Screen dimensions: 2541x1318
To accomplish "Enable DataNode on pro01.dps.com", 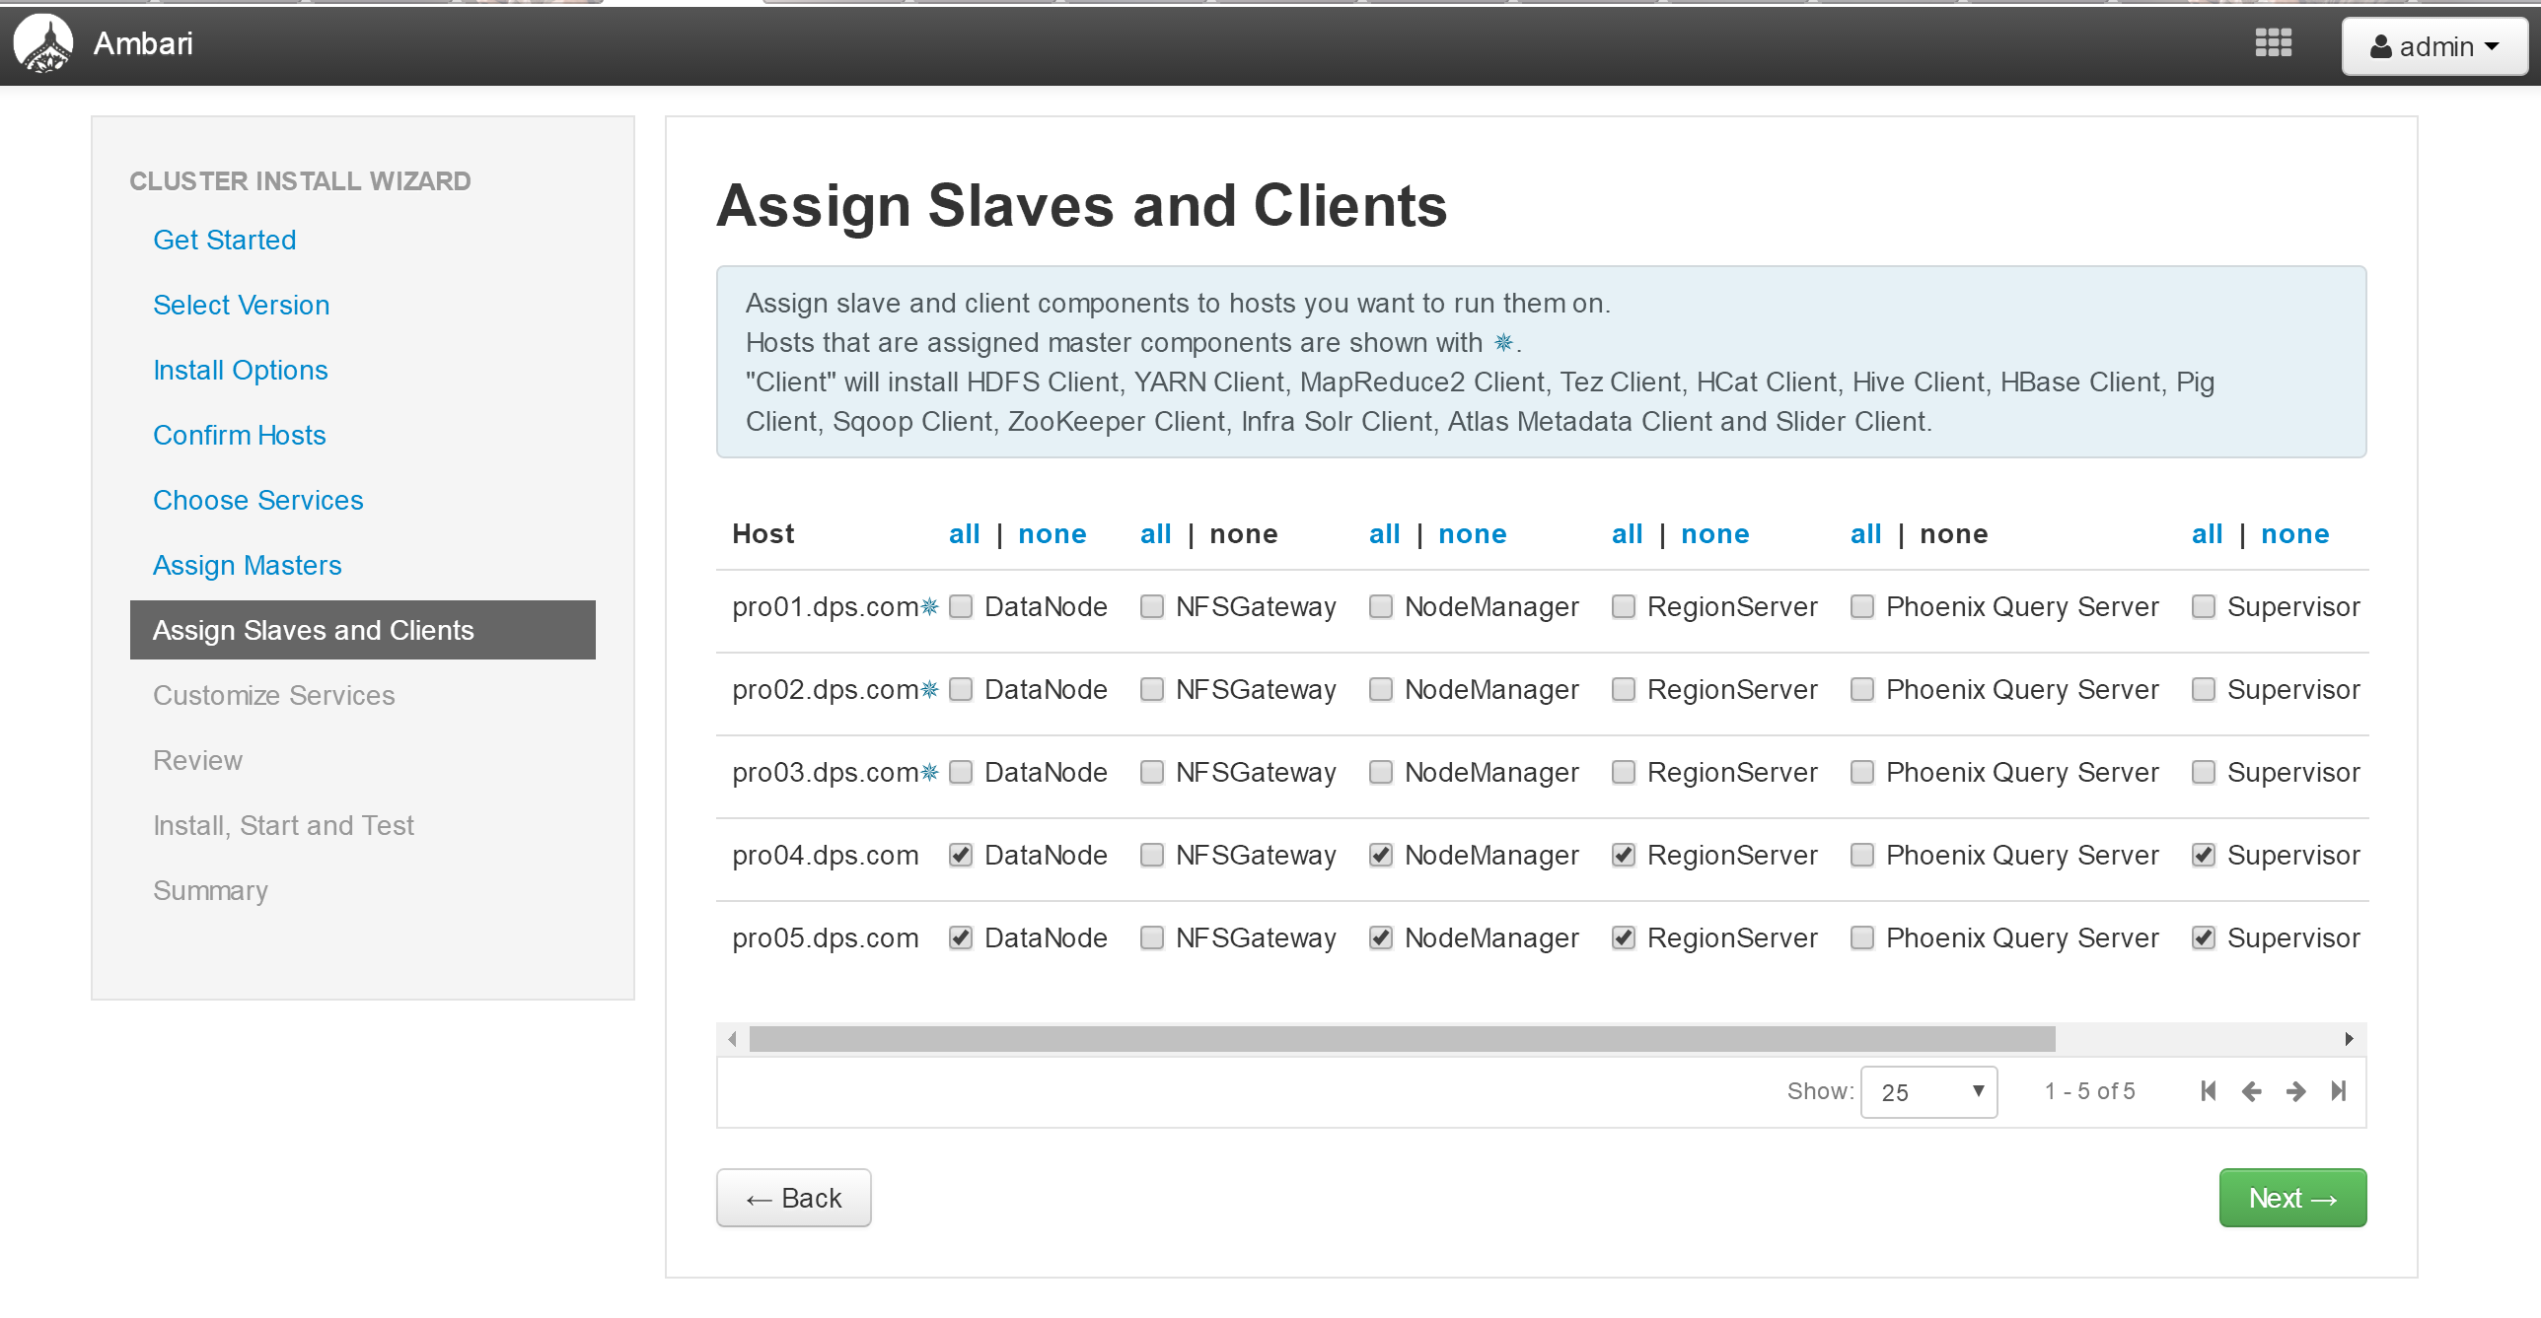I will coord(961,607).
